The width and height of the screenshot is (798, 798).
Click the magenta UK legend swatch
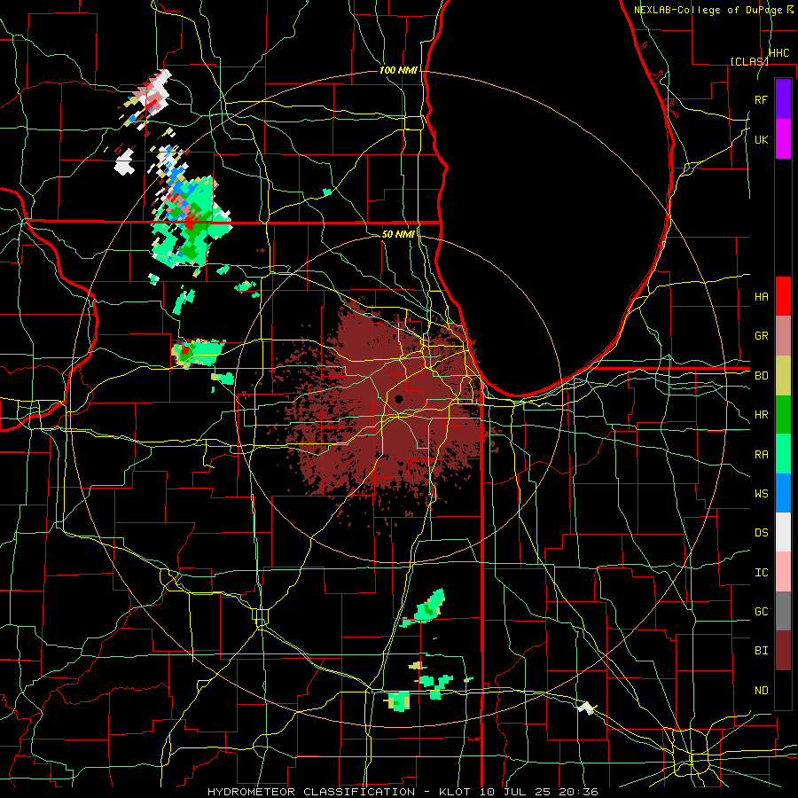(783, 139)
